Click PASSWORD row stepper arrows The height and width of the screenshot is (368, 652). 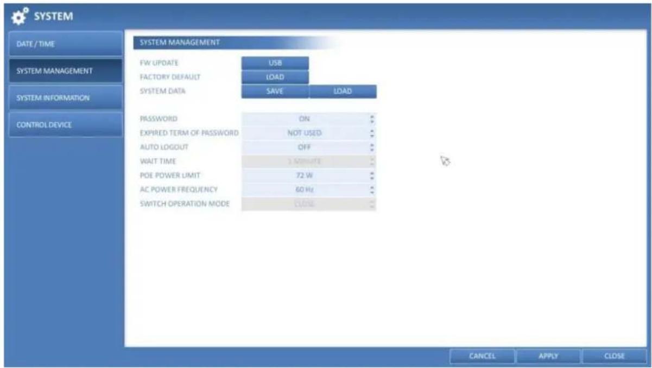tap(372, 119)
